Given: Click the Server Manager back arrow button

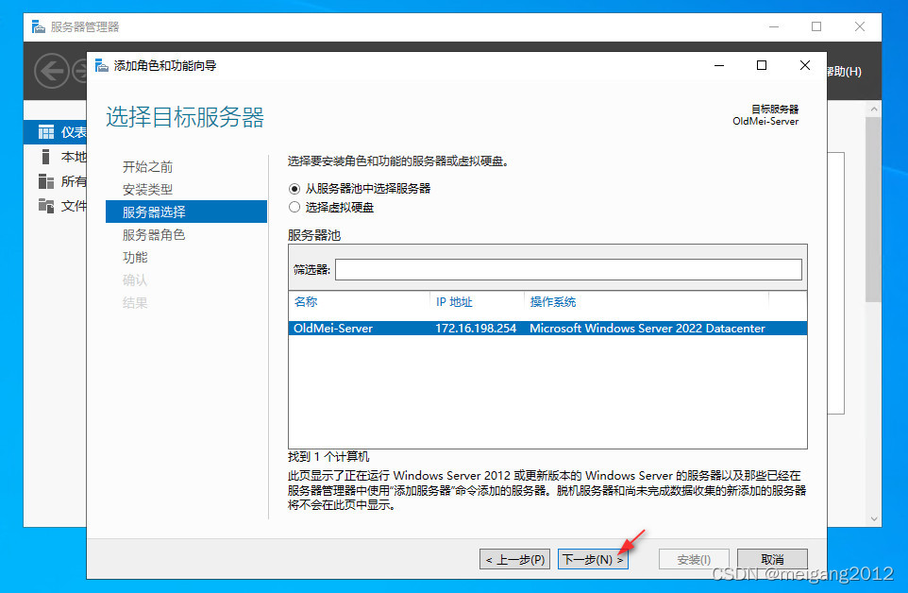Looking at the screenshot, I should coord(52,71).
